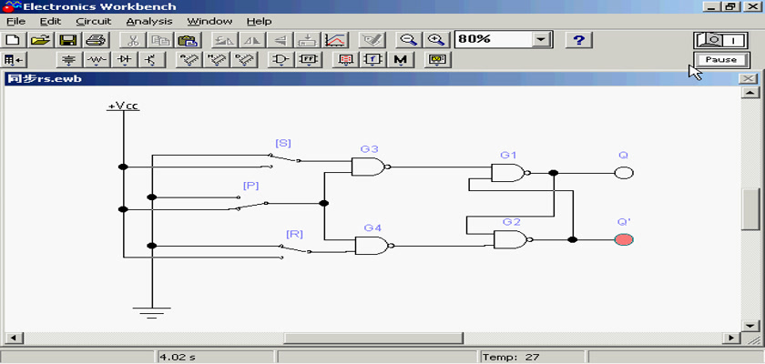Zoom in on the circuit
765x364 pixels.
click(x=435, y=40)
